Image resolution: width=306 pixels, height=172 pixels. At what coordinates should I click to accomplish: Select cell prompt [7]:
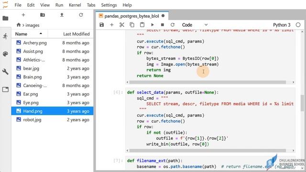(118, 161)
